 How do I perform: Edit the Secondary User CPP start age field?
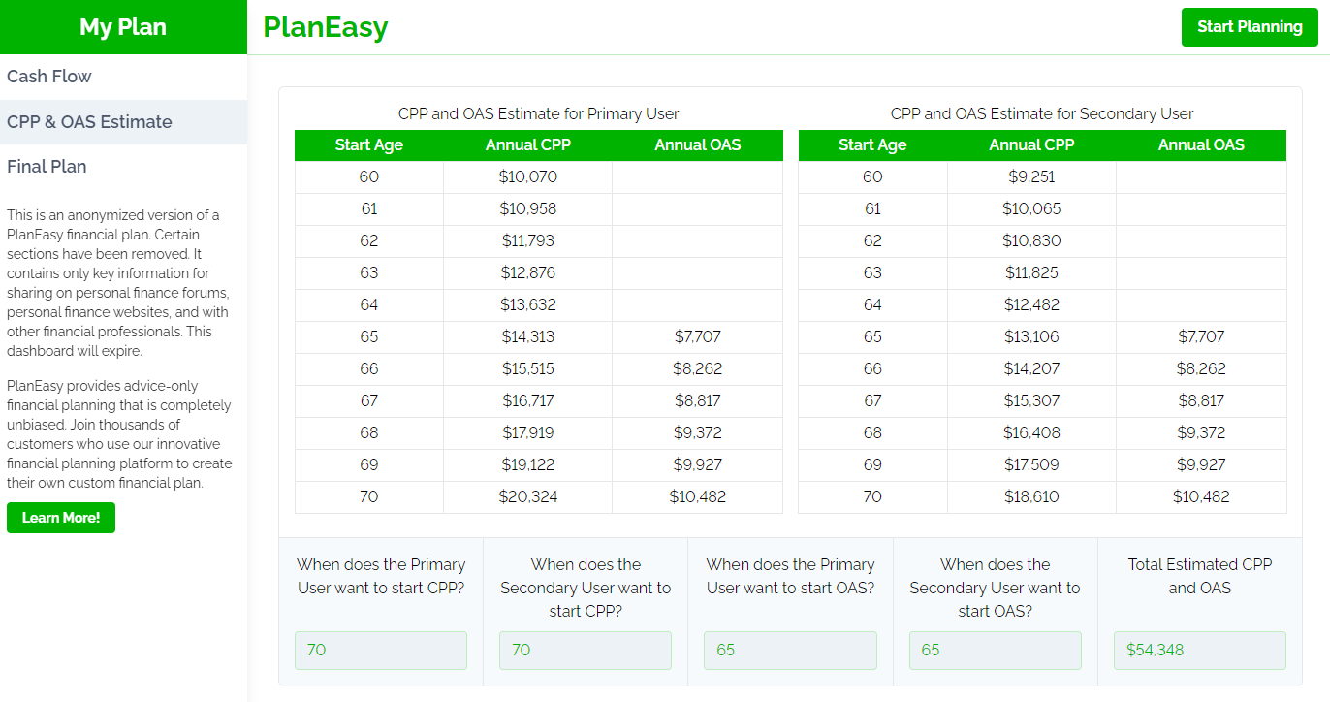(586, 650)
